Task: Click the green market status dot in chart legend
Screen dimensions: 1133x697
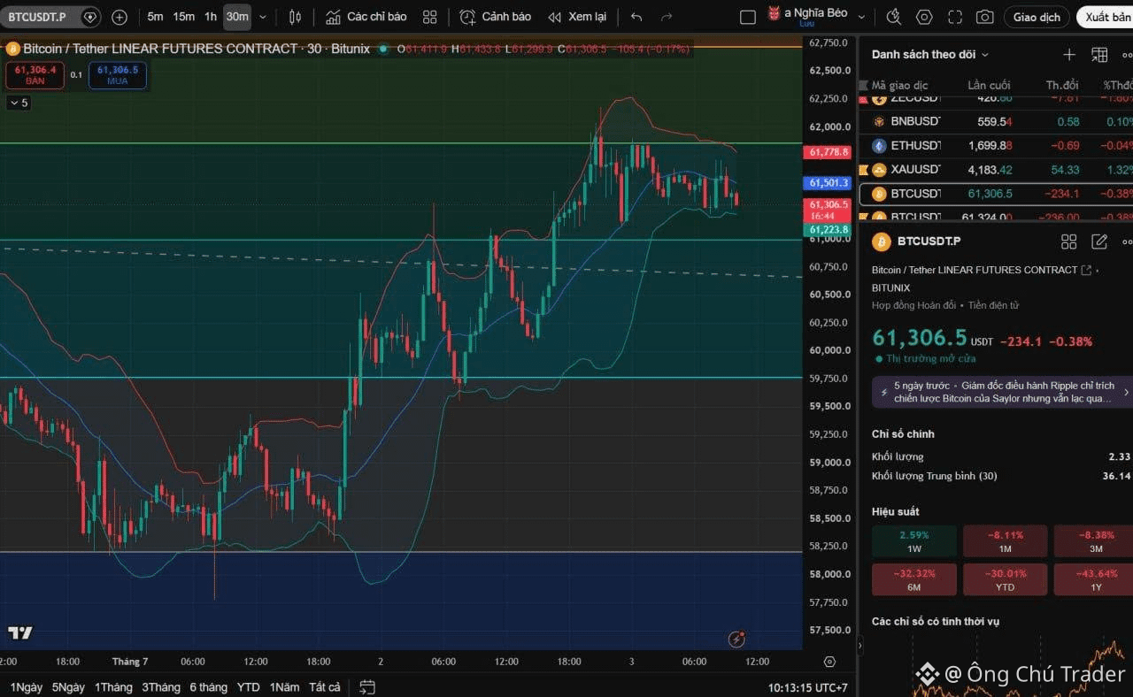Action: tap(382, 49)
